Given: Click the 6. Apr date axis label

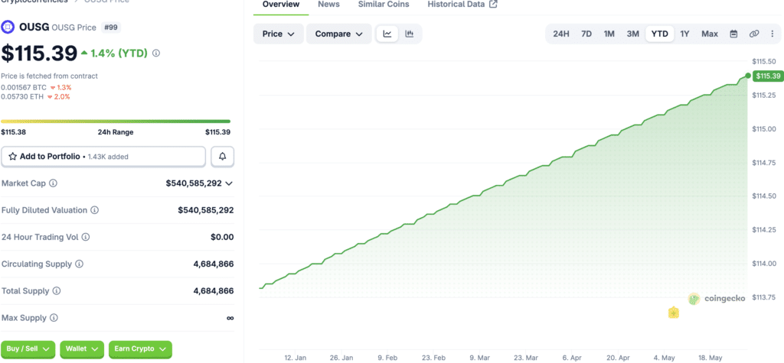Looking at the screenshot, I should click(x=571, y=358).
